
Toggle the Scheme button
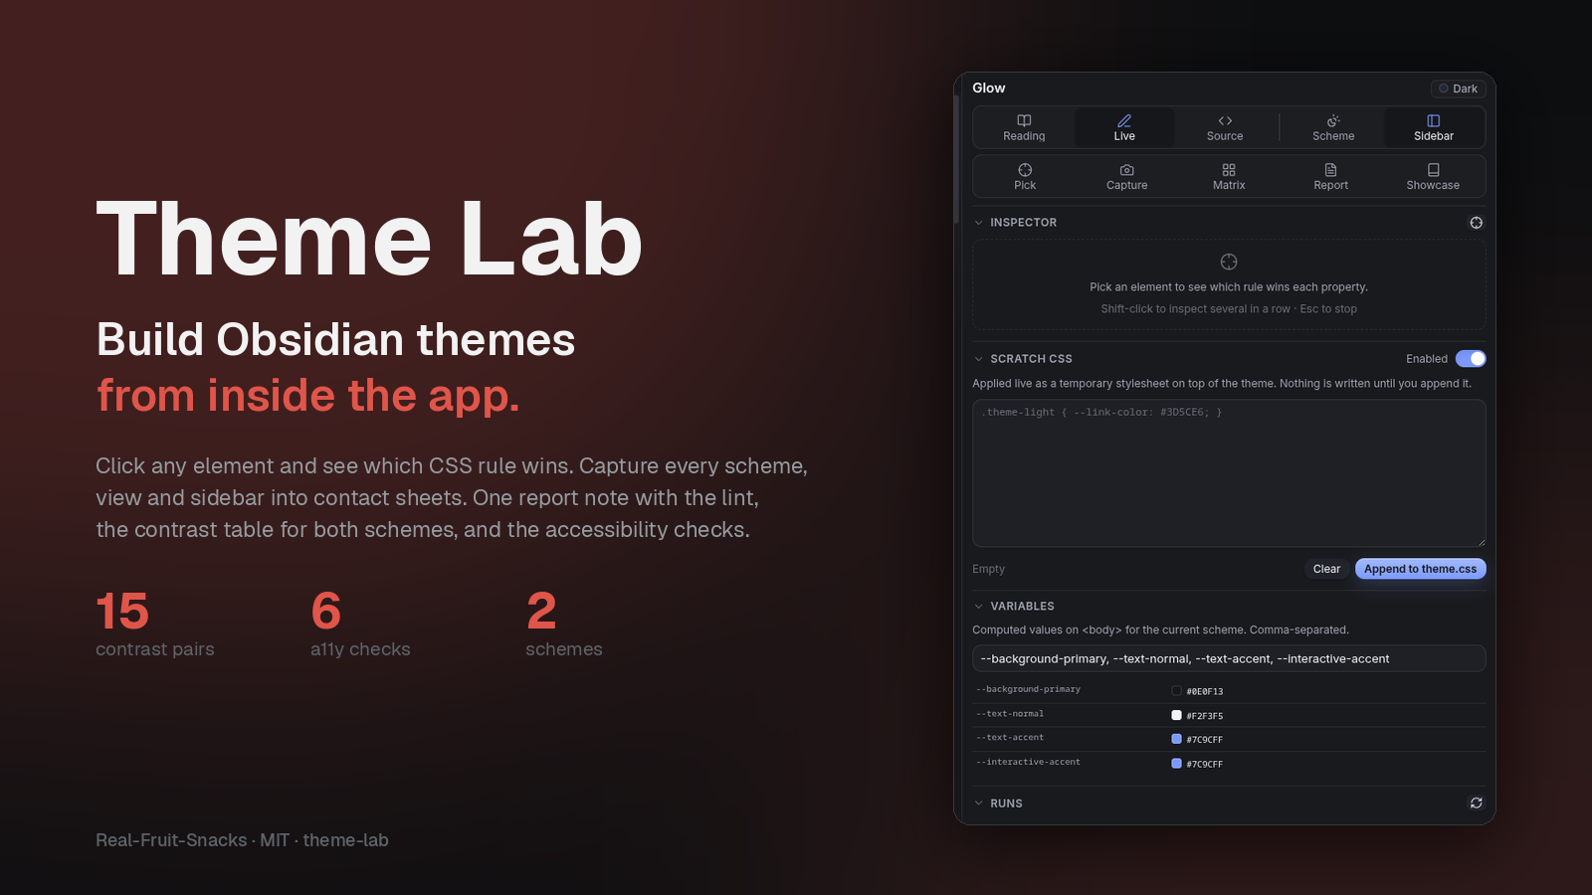point(1333,127)
